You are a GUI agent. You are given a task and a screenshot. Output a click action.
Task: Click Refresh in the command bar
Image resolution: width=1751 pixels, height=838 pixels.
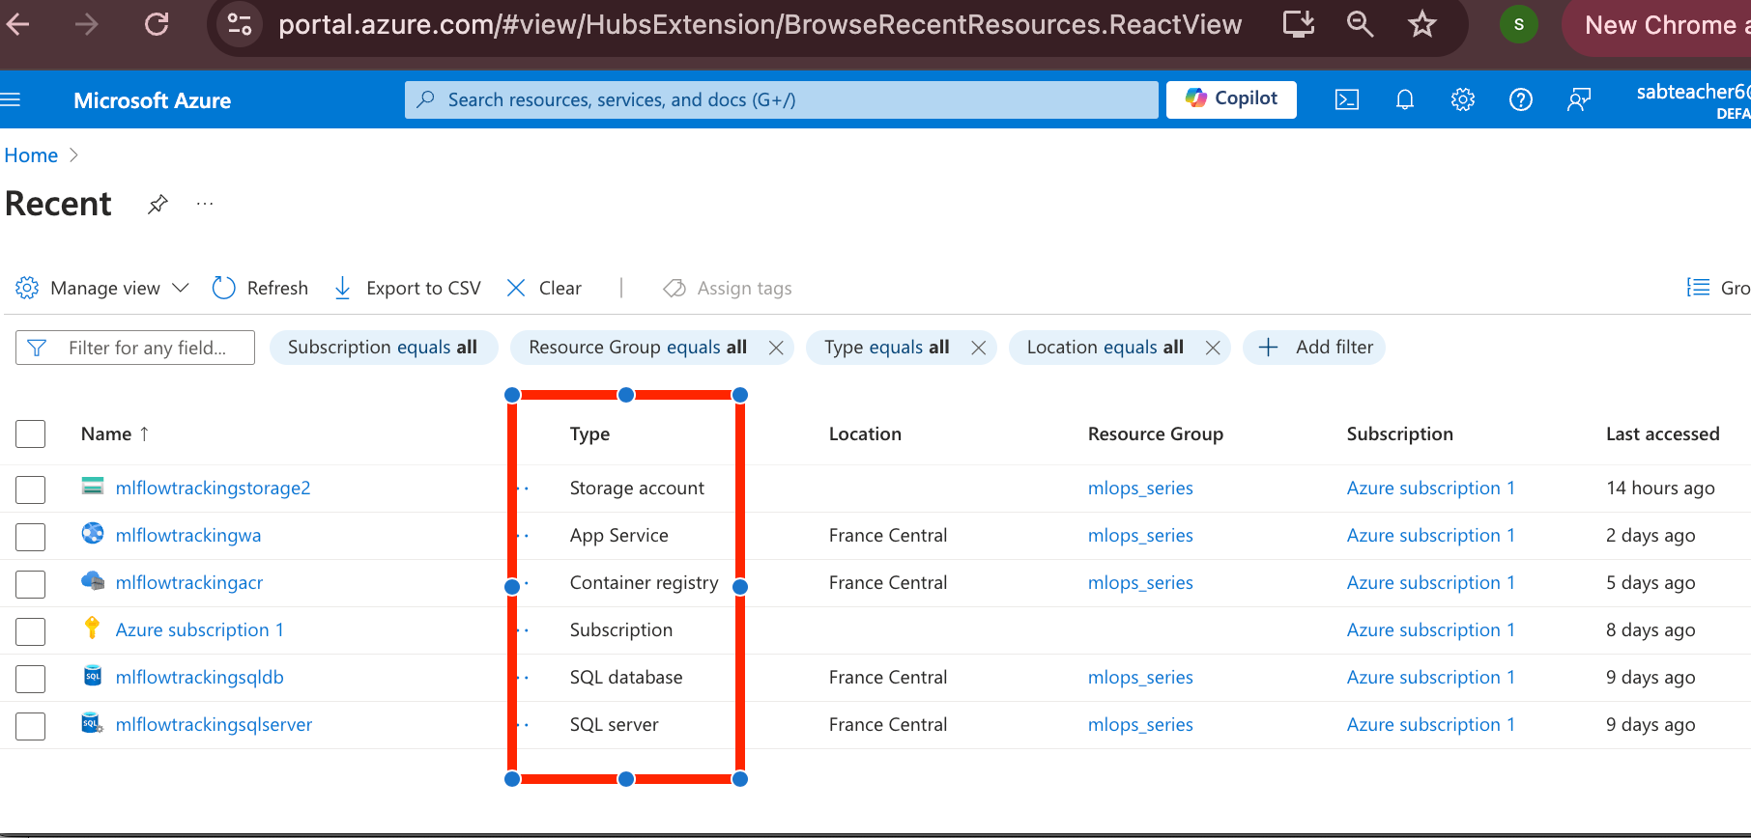(260, 288)
